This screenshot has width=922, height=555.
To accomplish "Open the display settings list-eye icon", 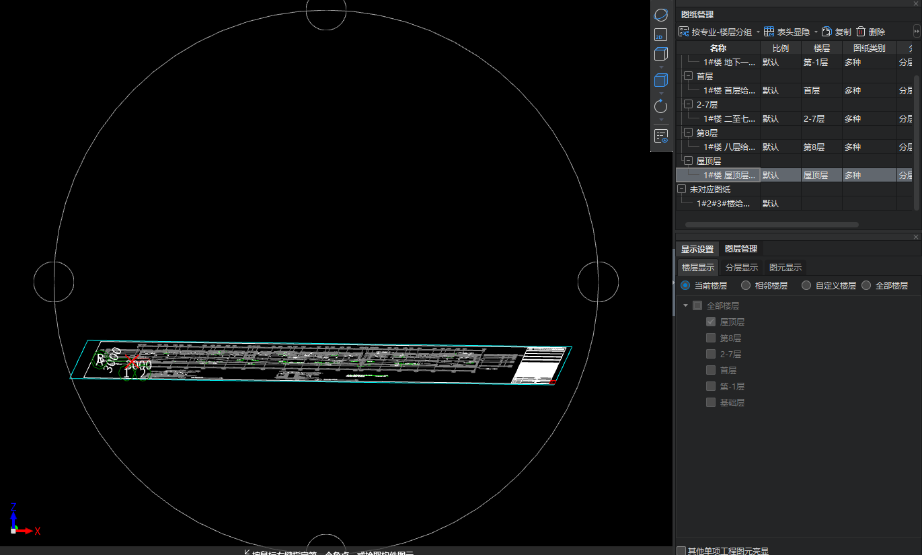I will pos(661,137).
